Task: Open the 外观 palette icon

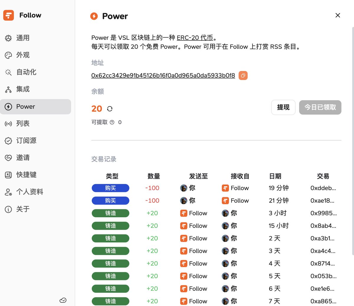Action: [x=8, y=55]
